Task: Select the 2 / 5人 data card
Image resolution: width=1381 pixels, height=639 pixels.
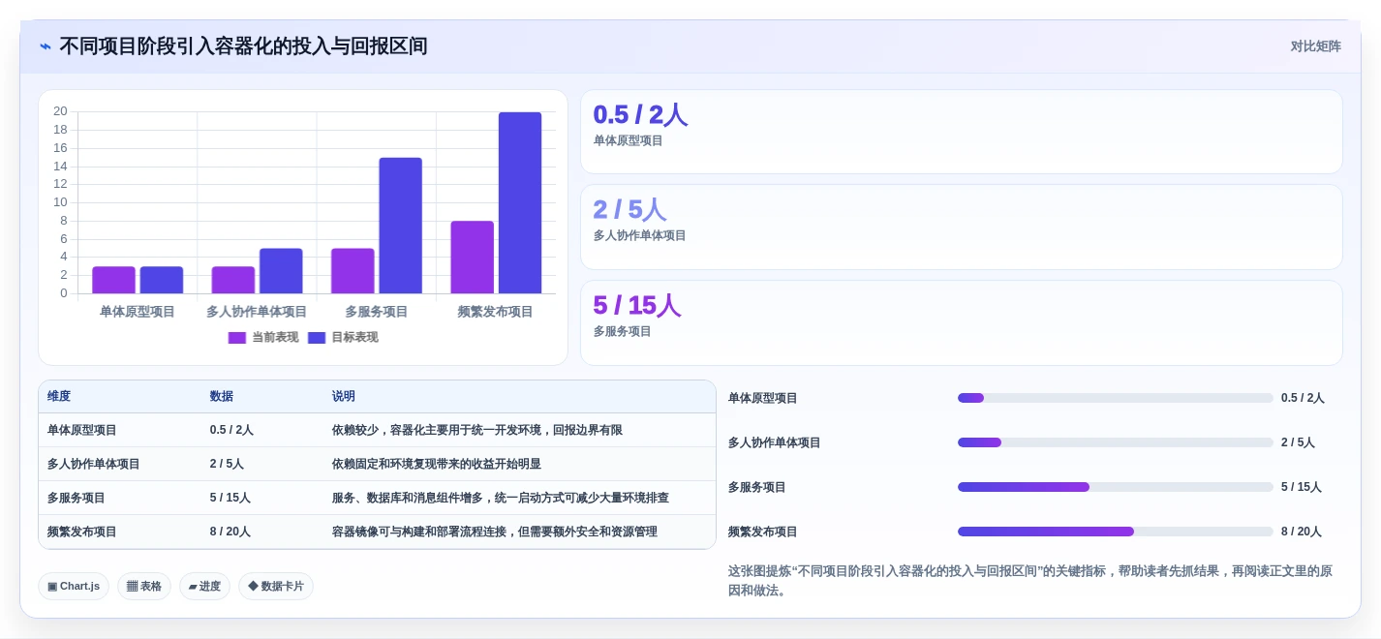Action: (x=962, y=227)
